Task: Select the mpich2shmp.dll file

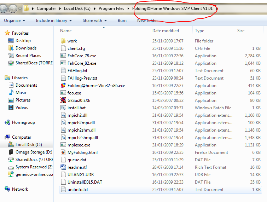Action: click(83, 138)
